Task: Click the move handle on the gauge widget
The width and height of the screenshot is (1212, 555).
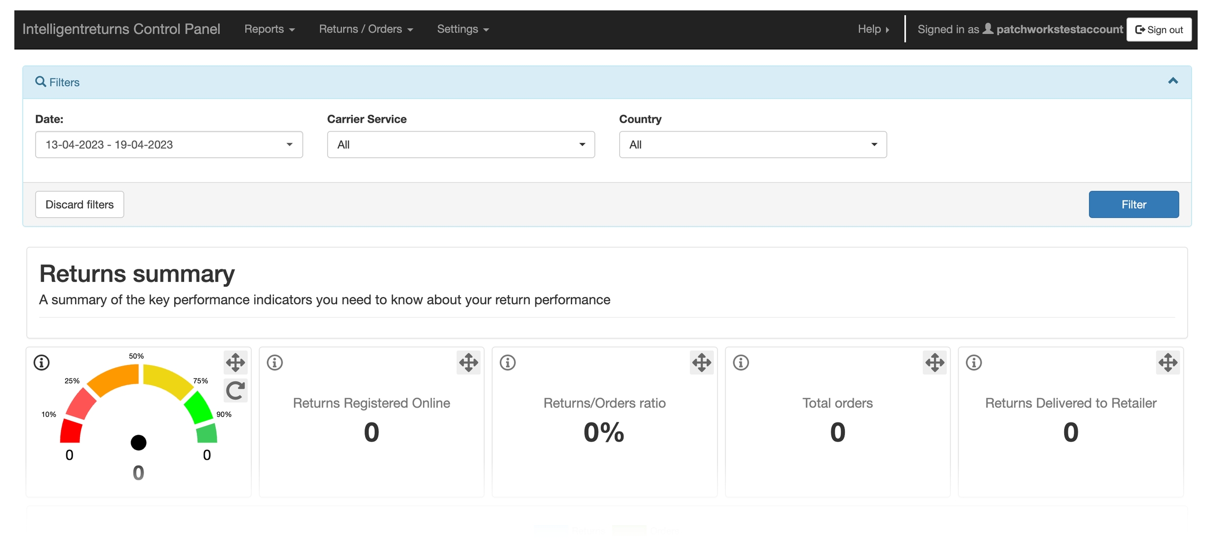Action: pos(235,362)
